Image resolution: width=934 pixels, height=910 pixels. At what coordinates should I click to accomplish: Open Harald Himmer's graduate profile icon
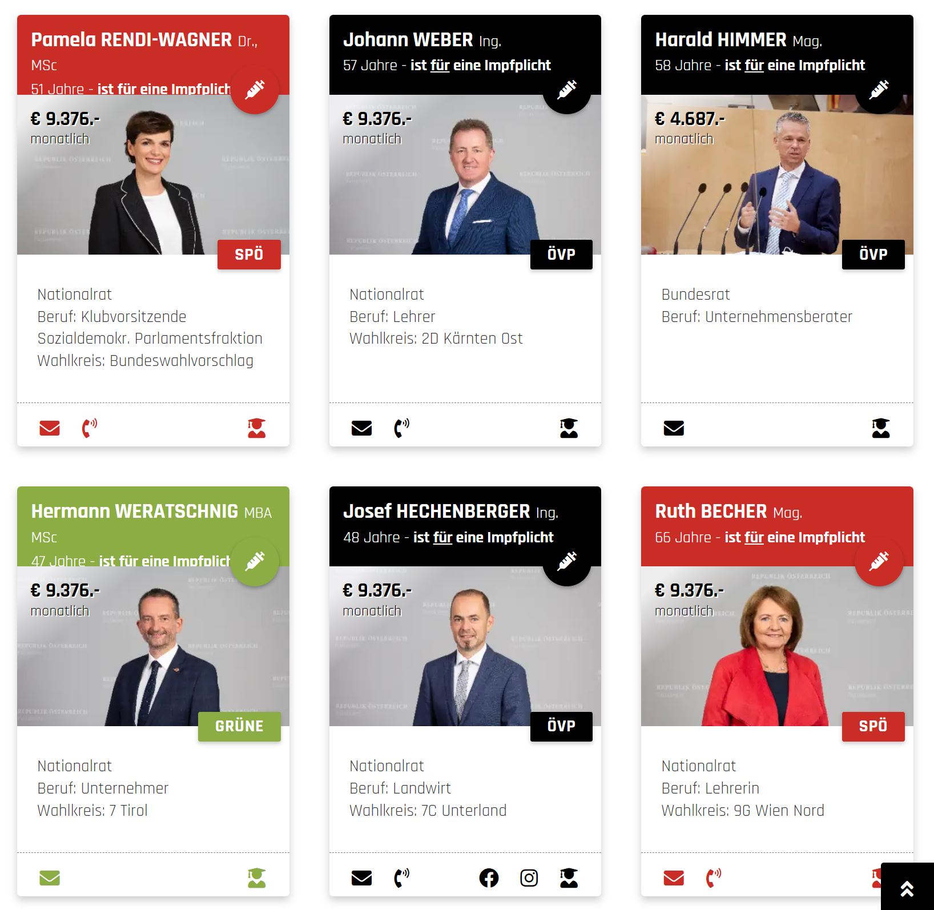coord(880,428)
